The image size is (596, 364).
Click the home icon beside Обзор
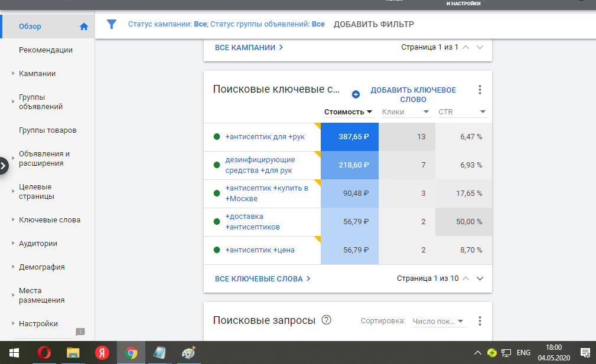pos(84,27)
